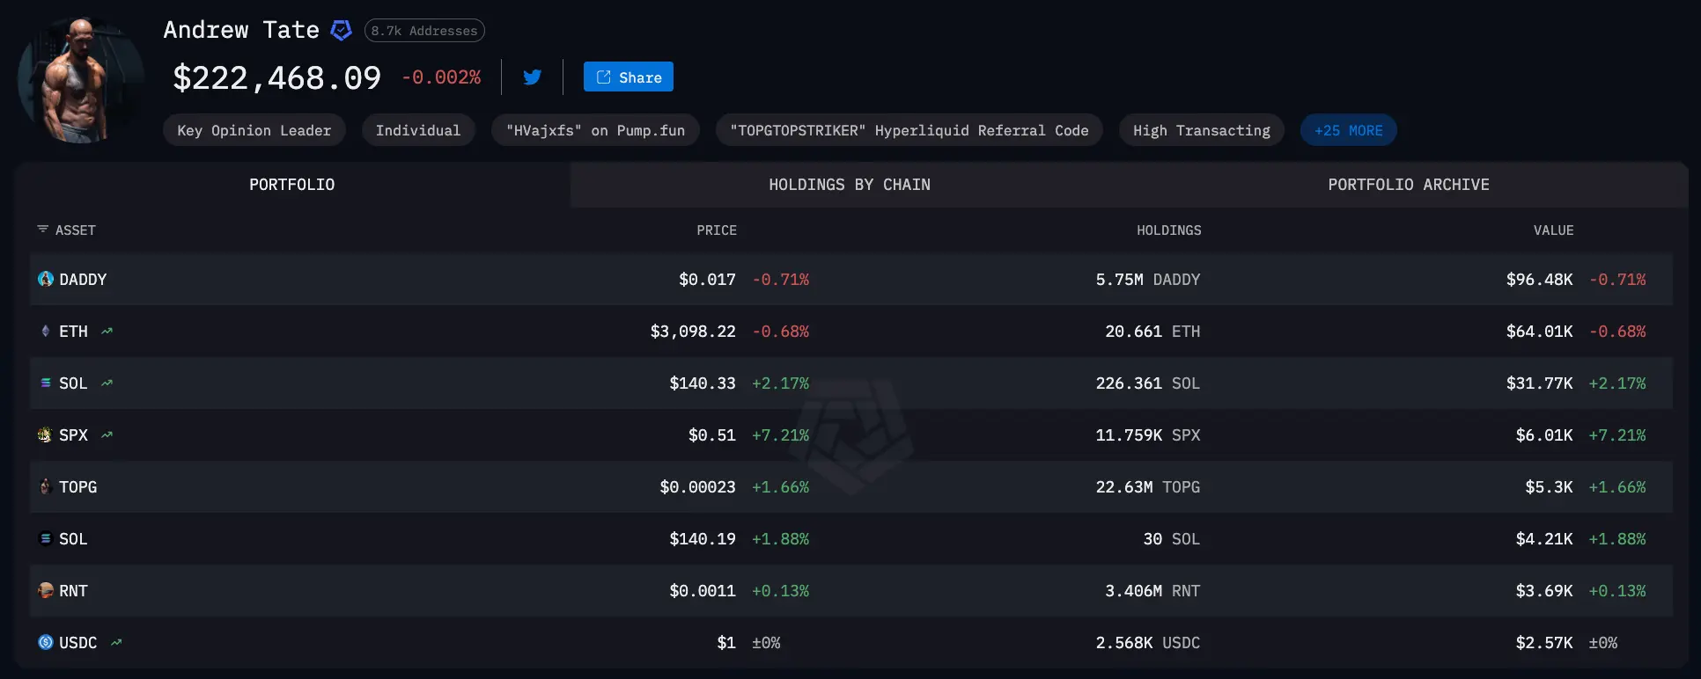Click the USDC trend chart icon
1701x679 pixels.
pyautogui.click(x=116, y=643)
